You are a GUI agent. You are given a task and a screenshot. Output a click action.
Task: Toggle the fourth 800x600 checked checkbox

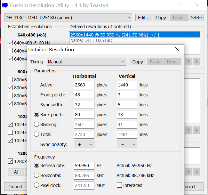(x=10, y=103)
